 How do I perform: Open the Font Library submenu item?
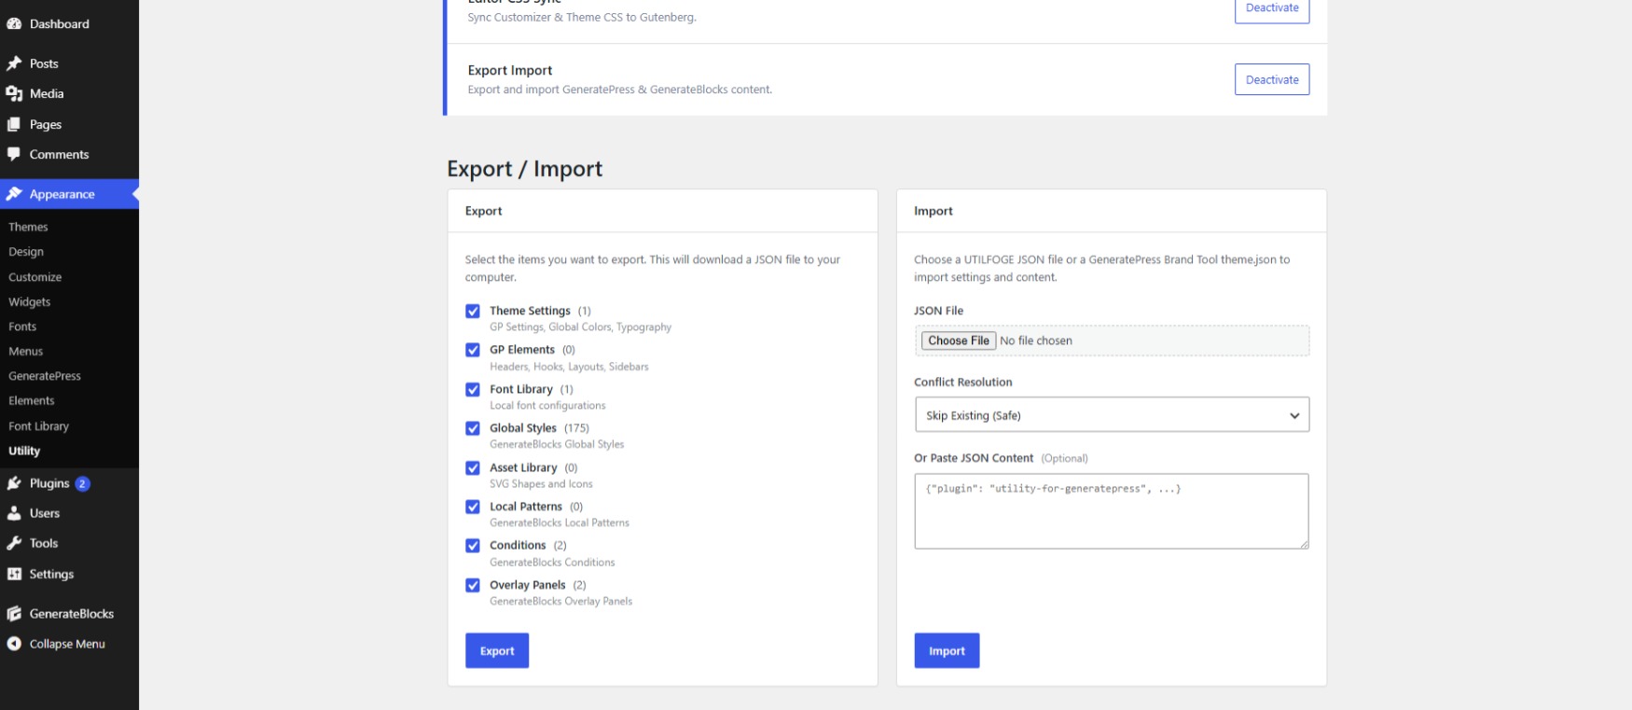pos(39,426)
